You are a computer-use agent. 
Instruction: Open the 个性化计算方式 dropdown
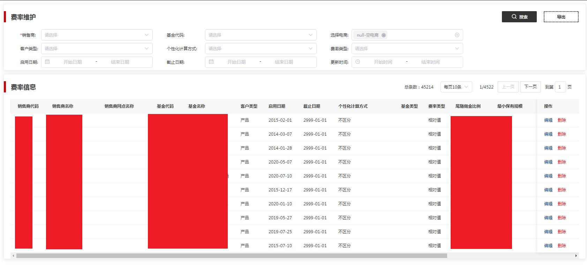(261, 48)
